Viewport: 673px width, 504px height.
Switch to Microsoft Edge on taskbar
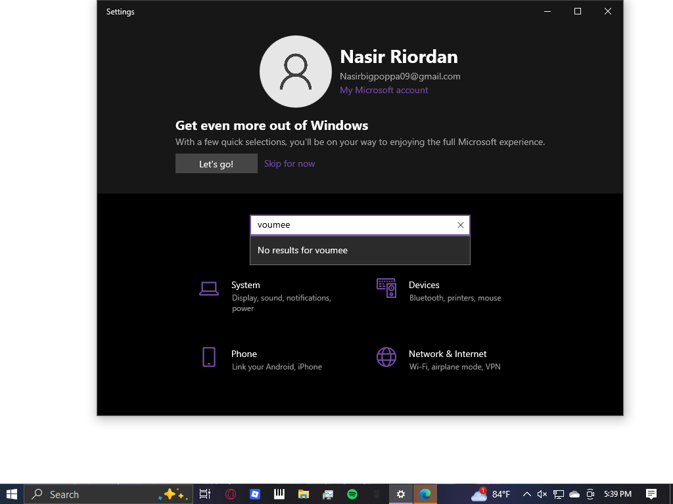point(425,494)
